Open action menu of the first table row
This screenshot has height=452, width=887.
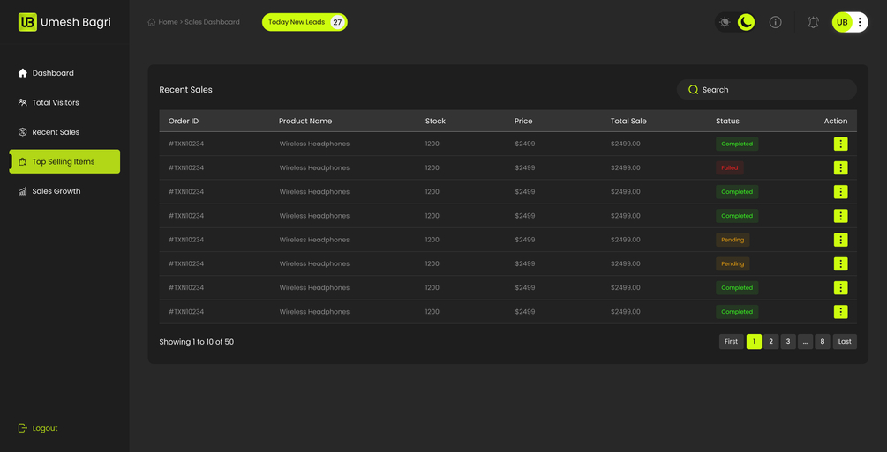840,144
